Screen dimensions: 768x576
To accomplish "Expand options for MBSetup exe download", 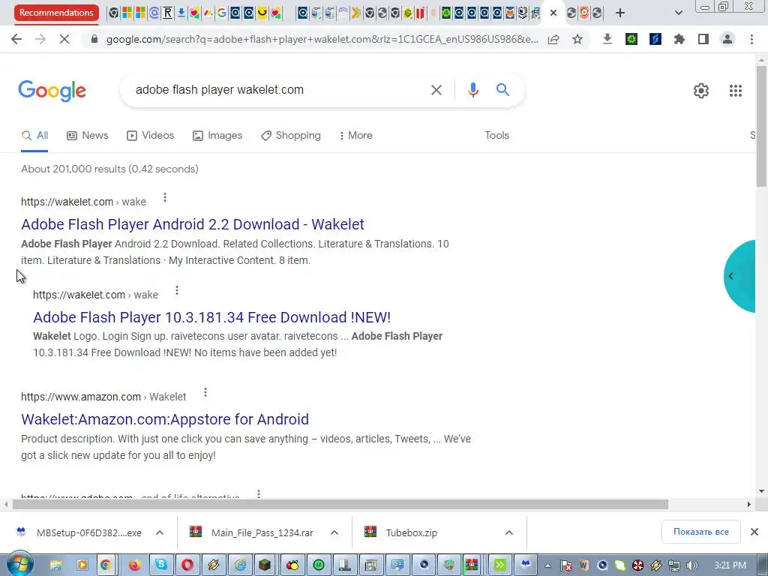I will click(160, 532).
